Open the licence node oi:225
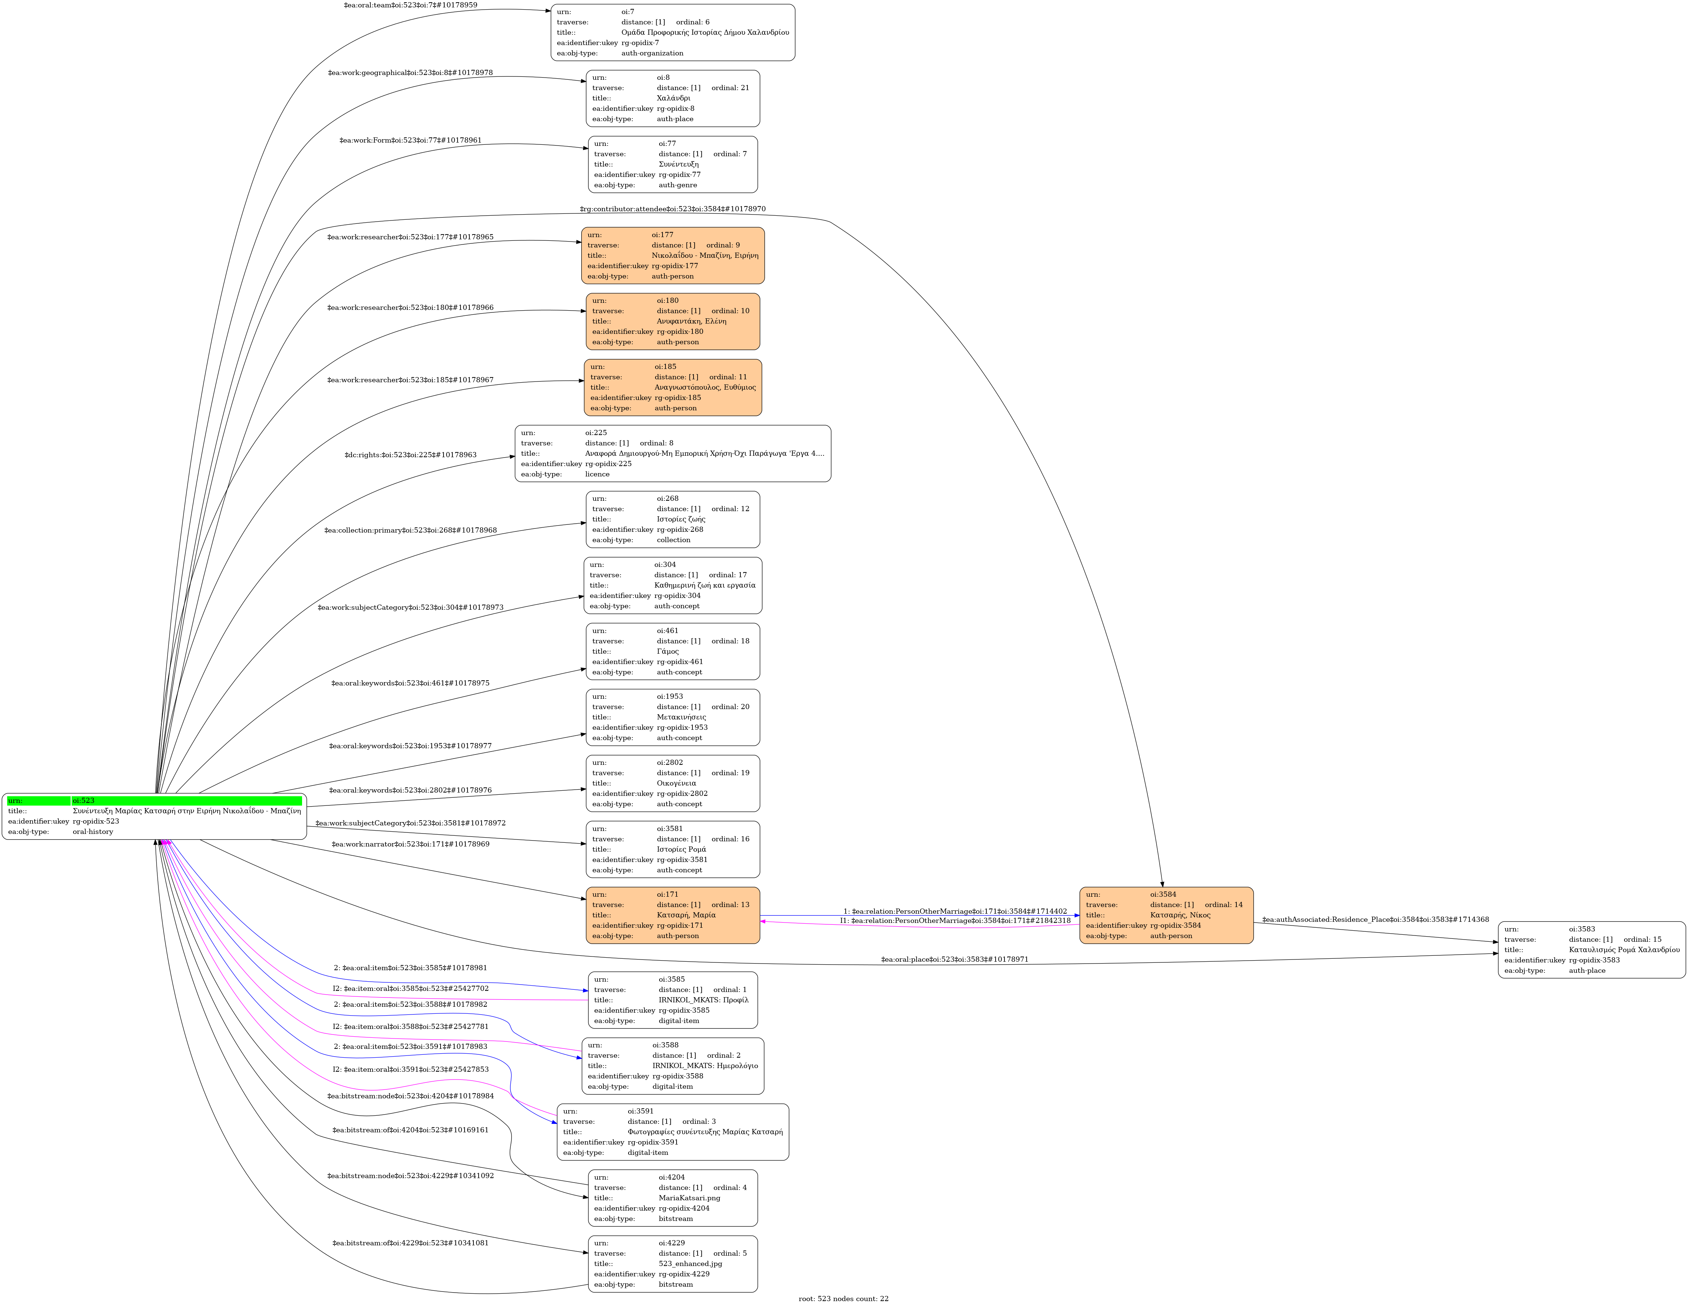The width and height of the screenshot is (1688, 1307). [672, 454]
